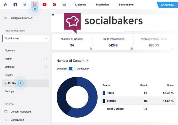Go to the Home icon
Image resolution: width=178 pixels, height=125 pixels.
pos(5,5)
